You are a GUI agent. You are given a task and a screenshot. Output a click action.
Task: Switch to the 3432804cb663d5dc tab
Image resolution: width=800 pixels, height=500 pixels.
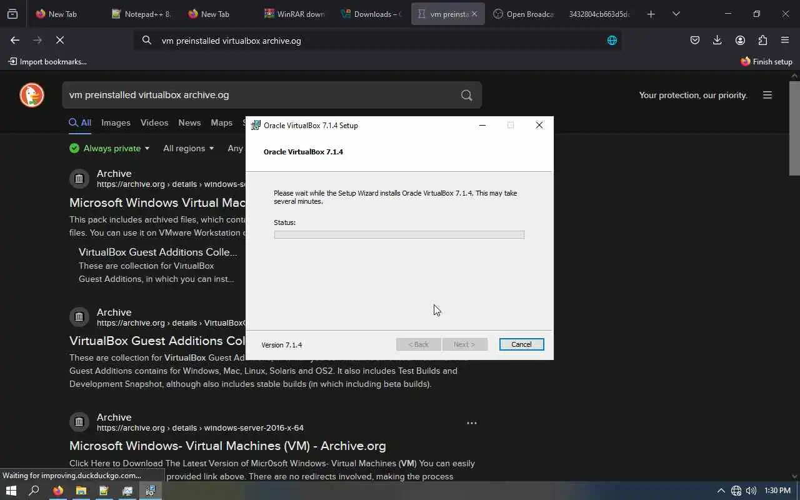(x=600, y=14)
